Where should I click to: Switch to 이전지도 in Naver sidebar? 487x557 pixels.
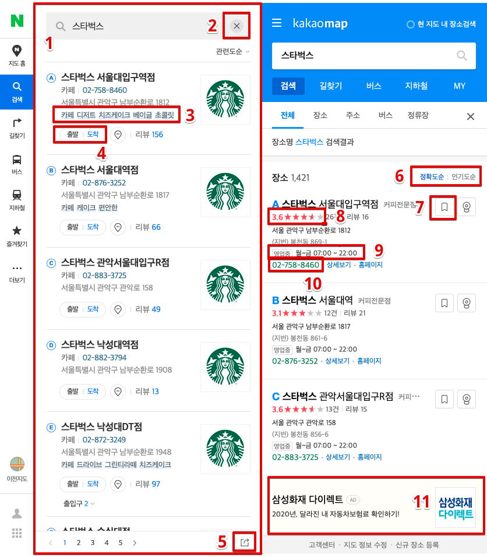pos(17,469)
